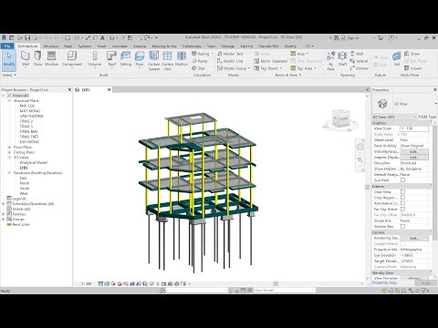This screenshot has width=438, height=328.
Task: Toggle the Section Box checkbox
Action: (402, 226)
